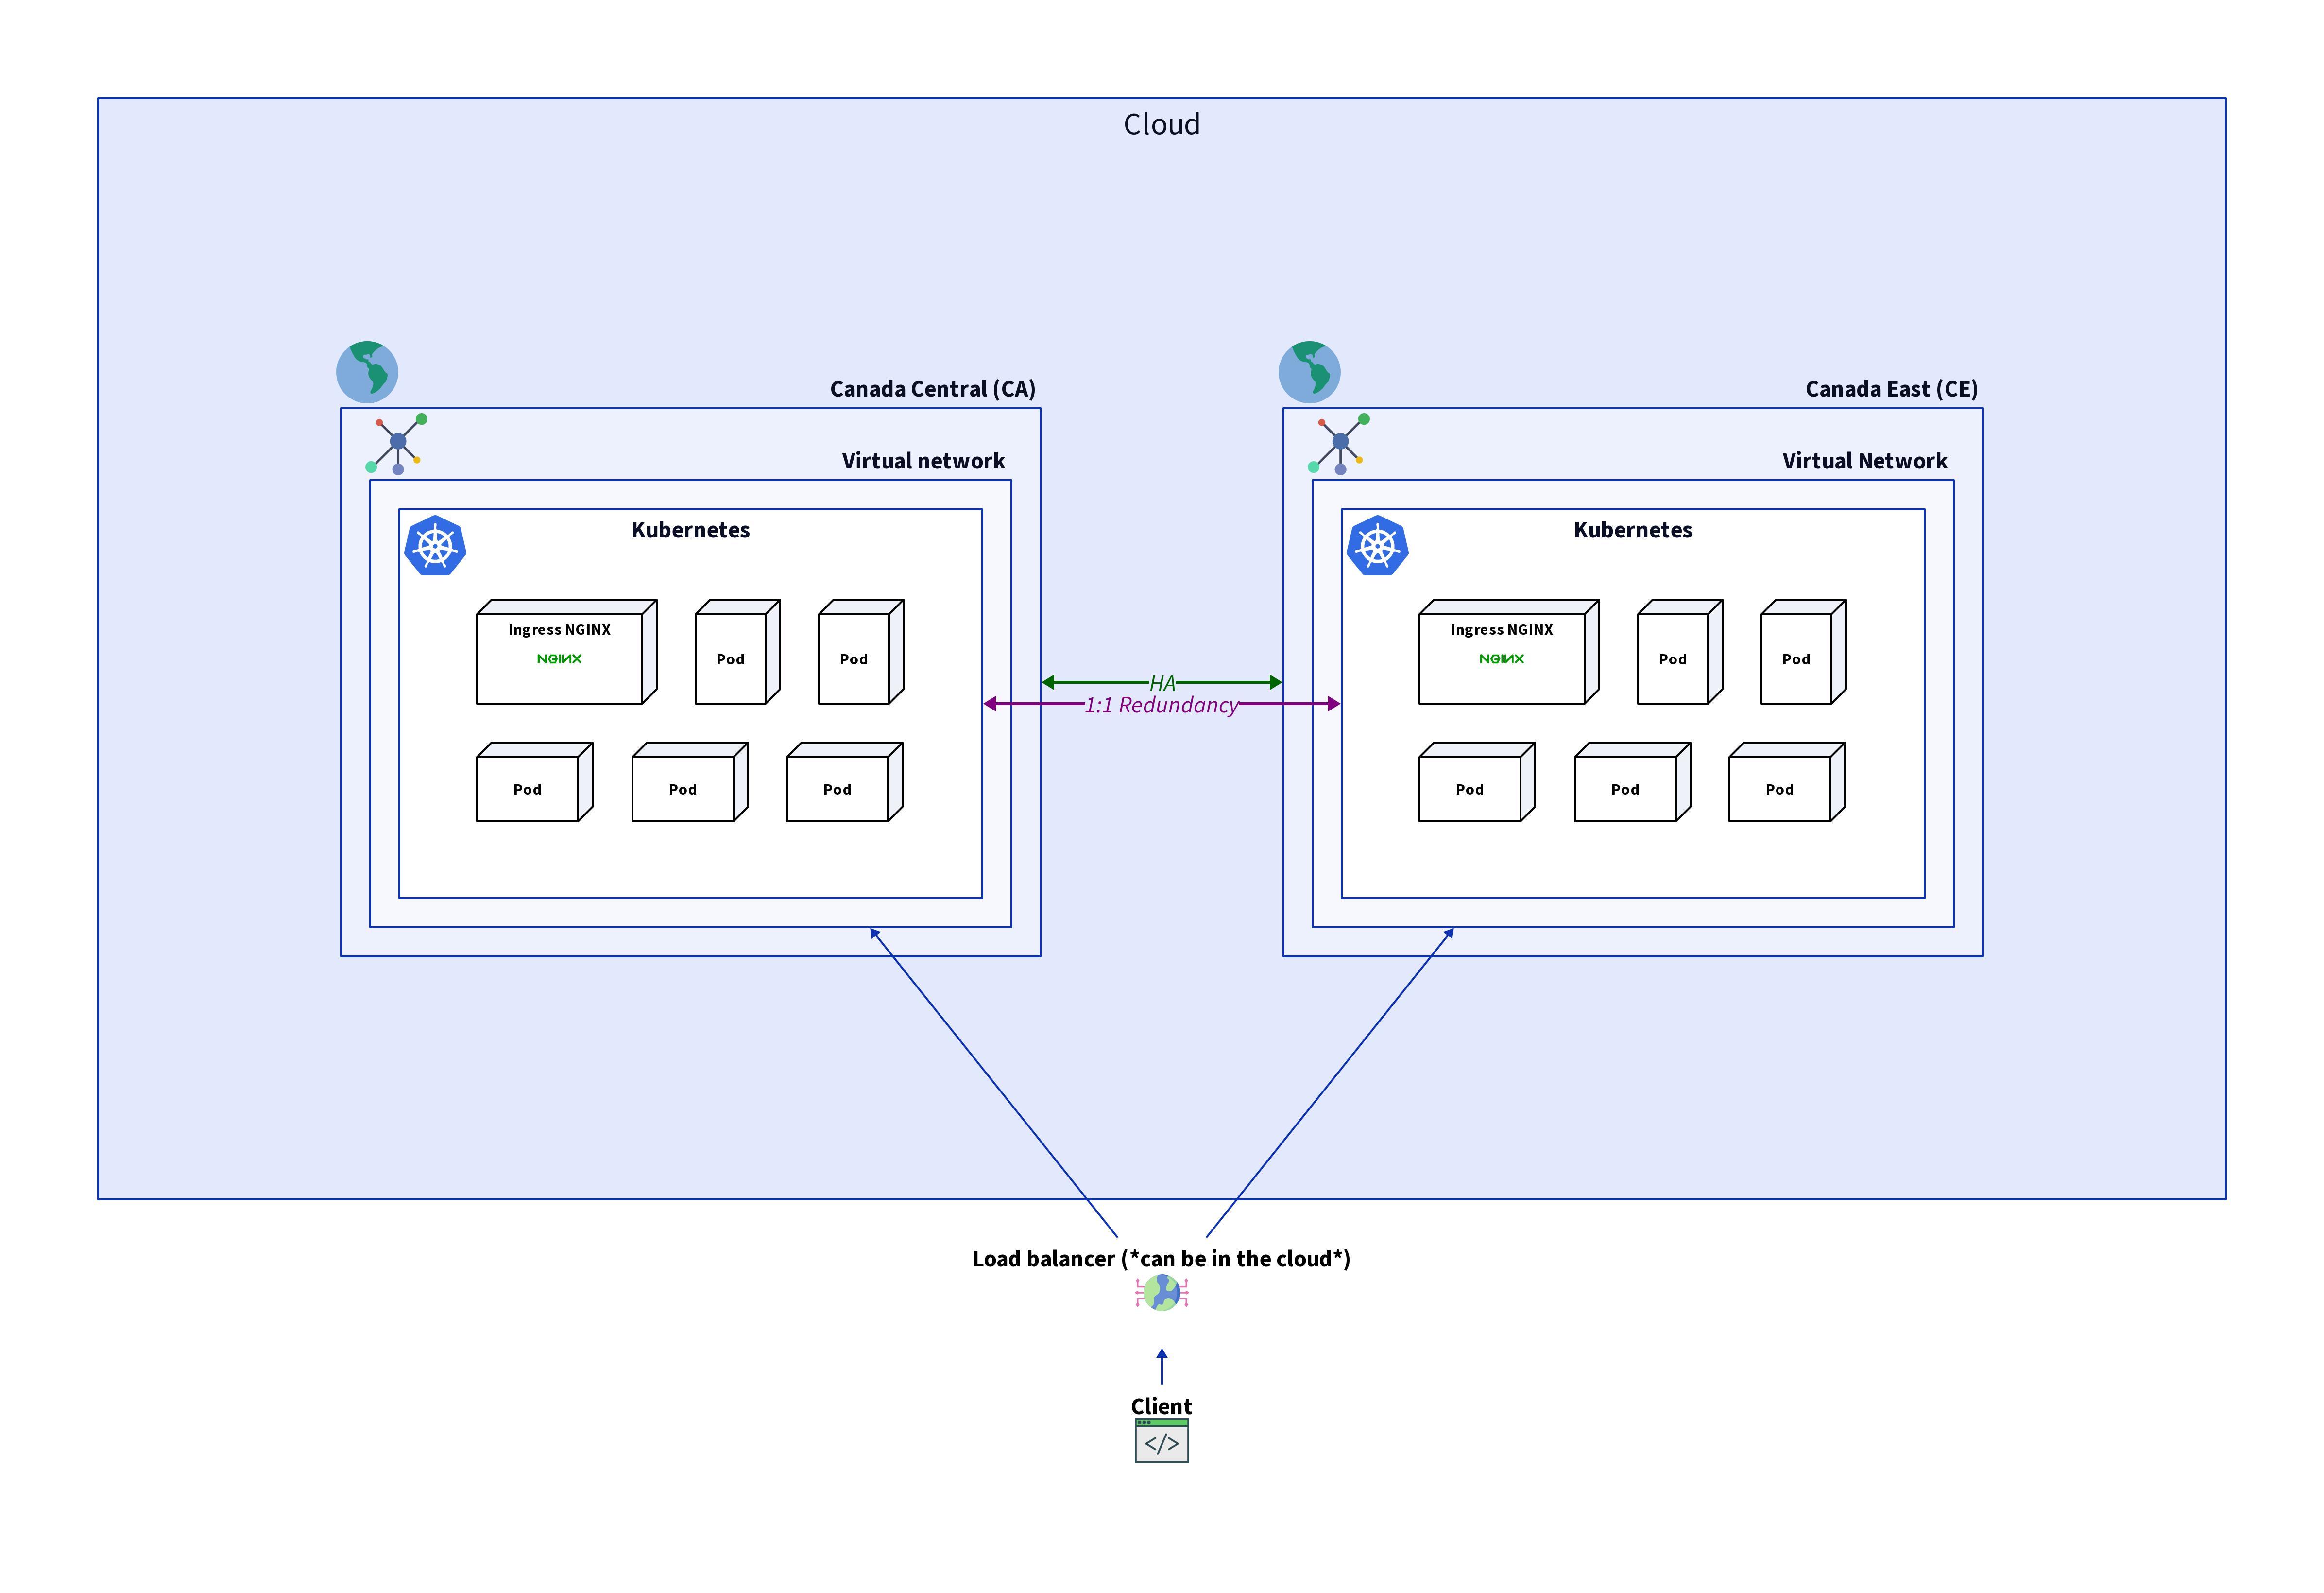Click the 'Virtual network' label in Canada Central
Image resolution: width=2324 pixels, height=1593 pixels.
click(x=923, y=461)
